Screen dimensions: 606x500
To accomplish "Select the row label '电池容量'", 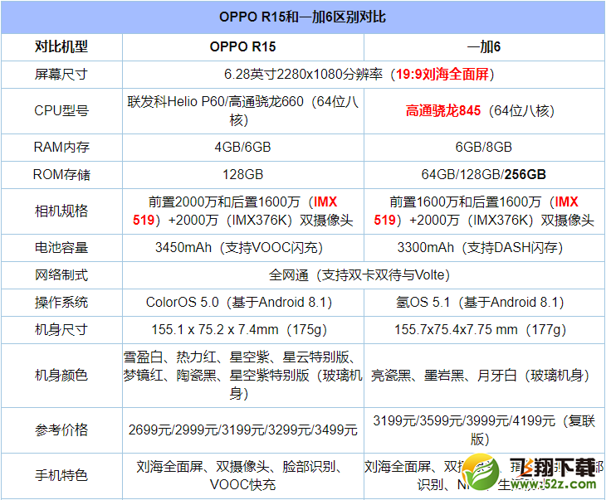I will point(61,247).
